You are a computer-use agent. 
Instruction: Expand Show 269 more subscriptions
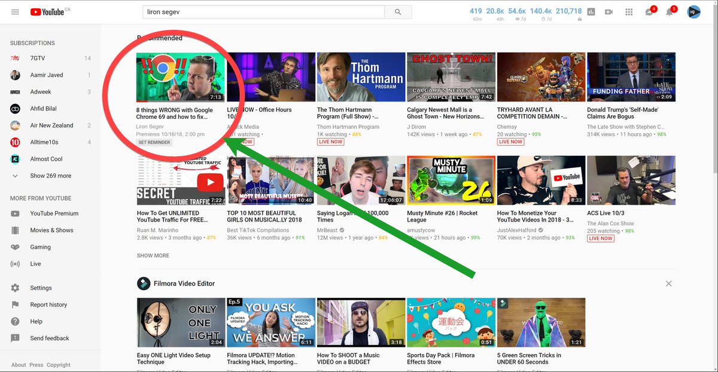click(50, 176)
